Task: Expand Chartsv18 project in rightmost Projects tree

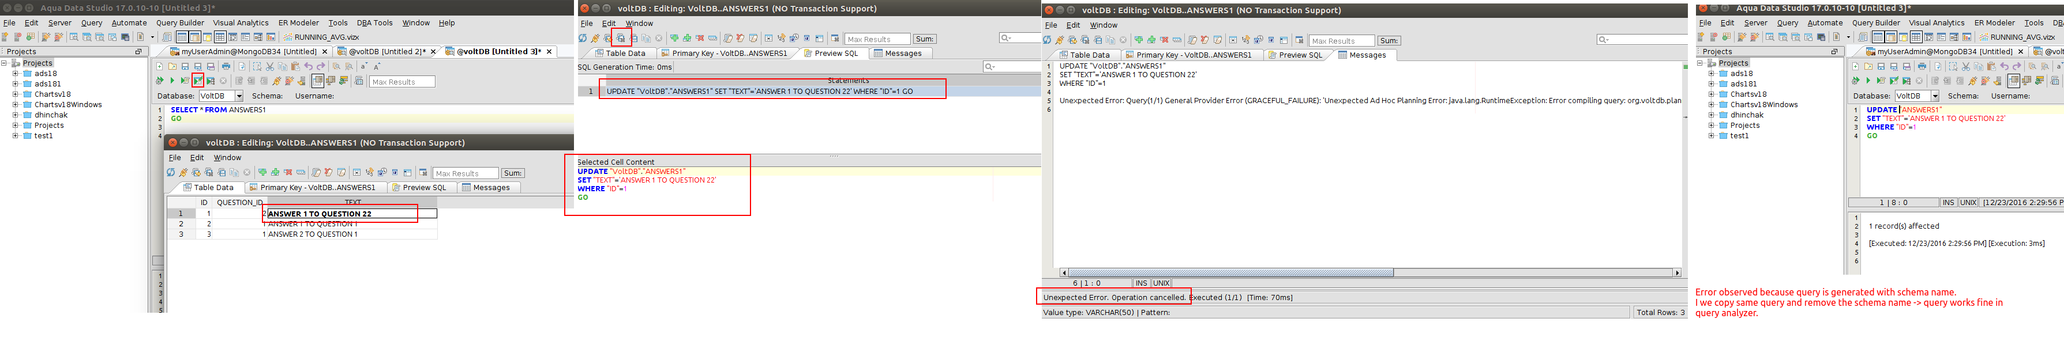Action: 1710,94
